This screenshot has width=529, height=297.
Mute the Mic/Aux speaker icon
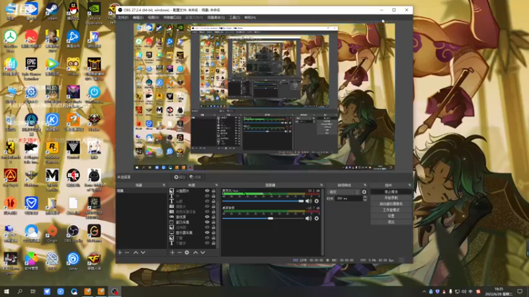pos(308,201)
